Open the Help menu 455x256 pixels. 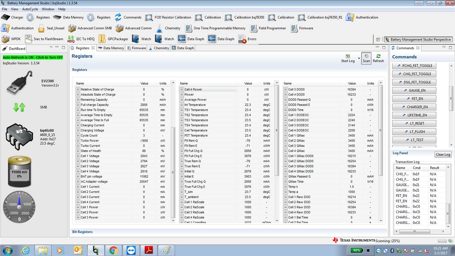pos(62,9)
